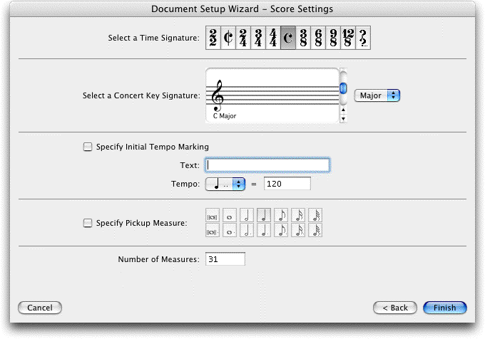Enable Specify Pickup Measure checkbox

tap(88, 223)
